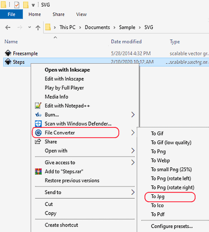Sort by Name column header
Viewport: 209px width, 232px height.
11,41
